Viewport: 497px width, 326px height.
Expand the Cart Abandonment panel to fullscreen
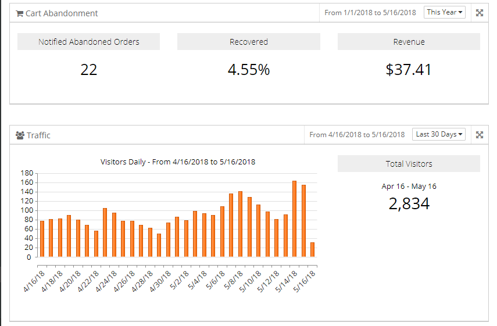[x=480, y=13]
